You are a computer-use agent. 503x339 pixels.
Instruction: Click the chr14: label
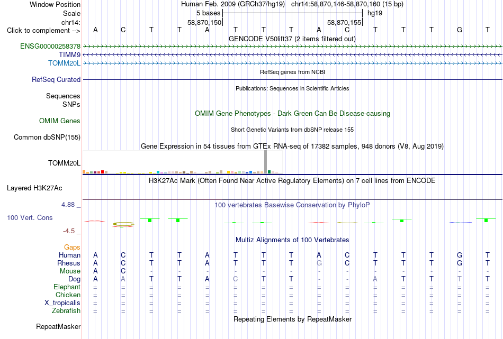tap(70, 22)
